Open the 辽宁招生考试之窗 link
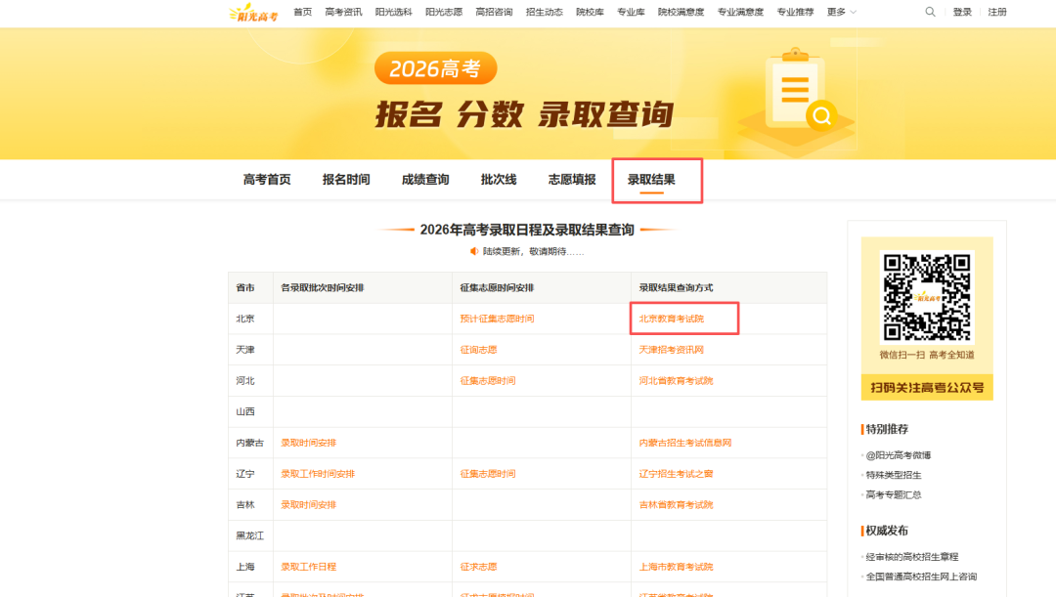Image resolution: width=1056 pixels, height=597 pixels. [677, 474]
